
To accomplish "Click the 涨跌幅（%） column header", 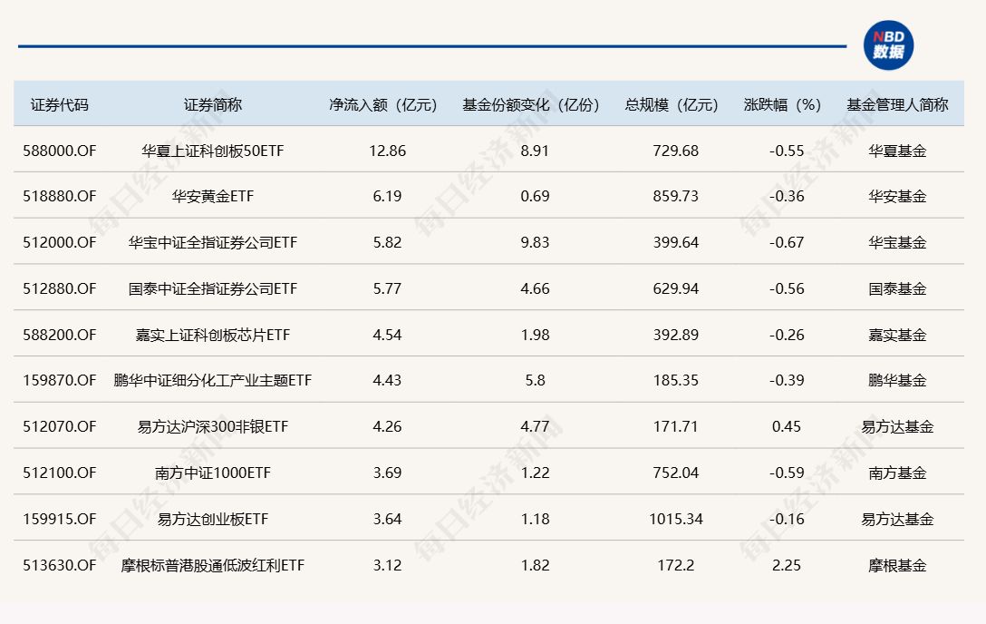I will coord(782,104).
